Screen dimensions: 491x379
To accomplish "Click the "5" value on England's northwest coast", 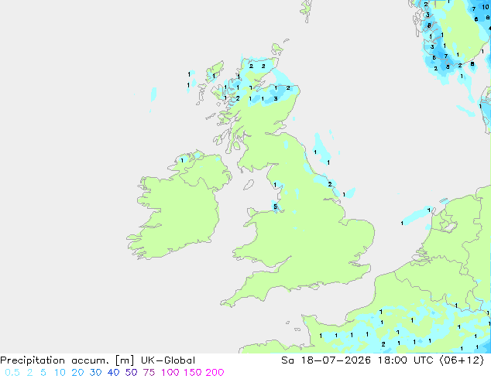I will [275, 207].
